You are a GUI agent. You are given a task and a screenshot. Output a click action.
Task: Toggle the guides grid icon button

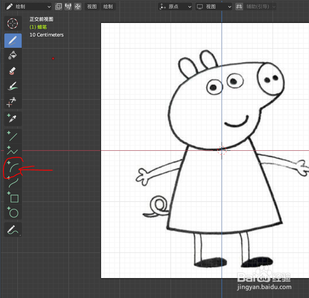point(239,7)
